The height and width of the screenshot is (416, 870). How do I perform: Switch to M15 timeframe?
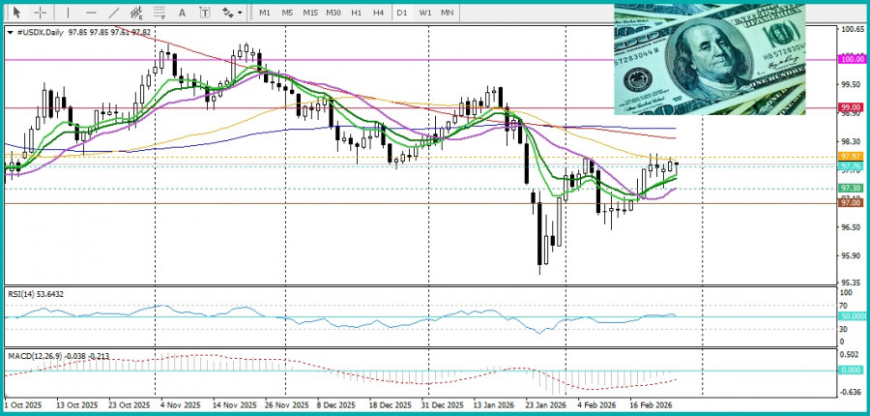pyautogui.click(x=309, y=13)
